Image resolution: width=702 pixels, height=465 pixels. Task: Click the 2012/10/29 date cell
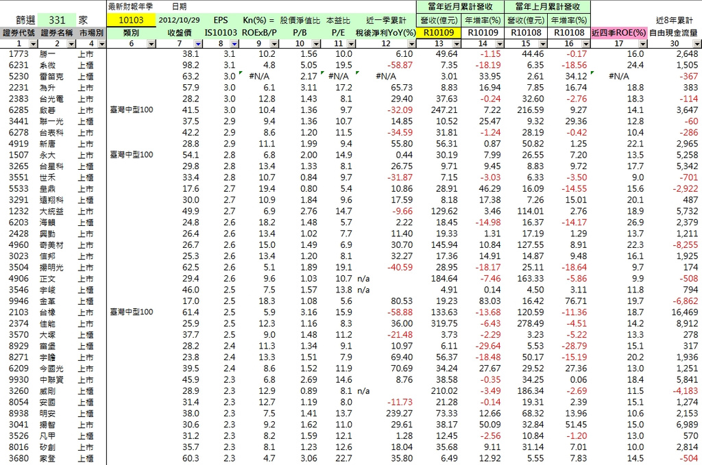coord(179,20)
